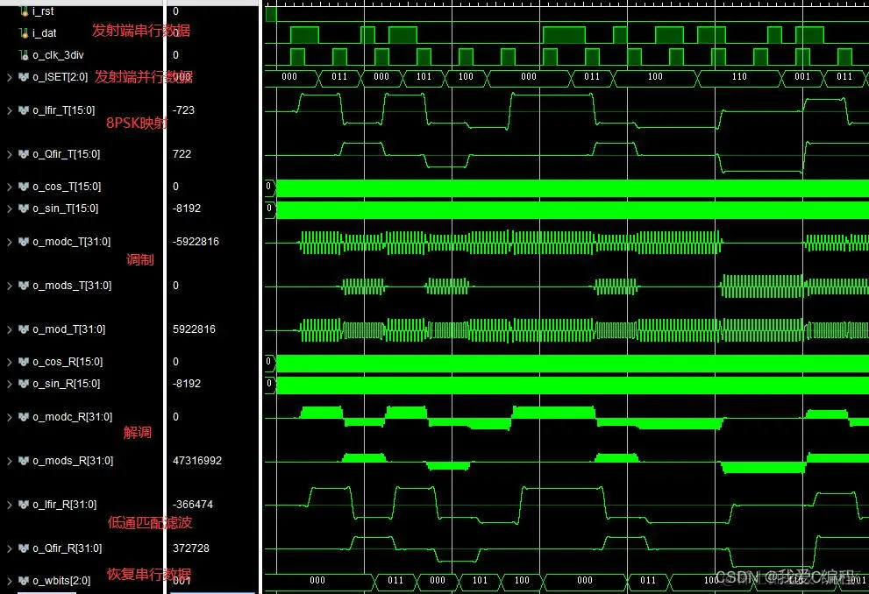Select the o_mod_T[31:0] signal name
The height and width of the screenshot is (594, 869).
tap(68, 329)
